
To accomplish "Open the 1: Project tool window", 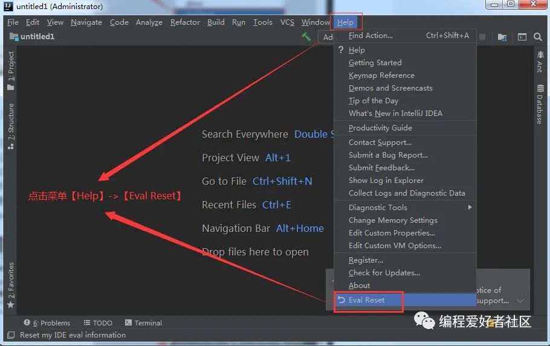I will point(11,71).
